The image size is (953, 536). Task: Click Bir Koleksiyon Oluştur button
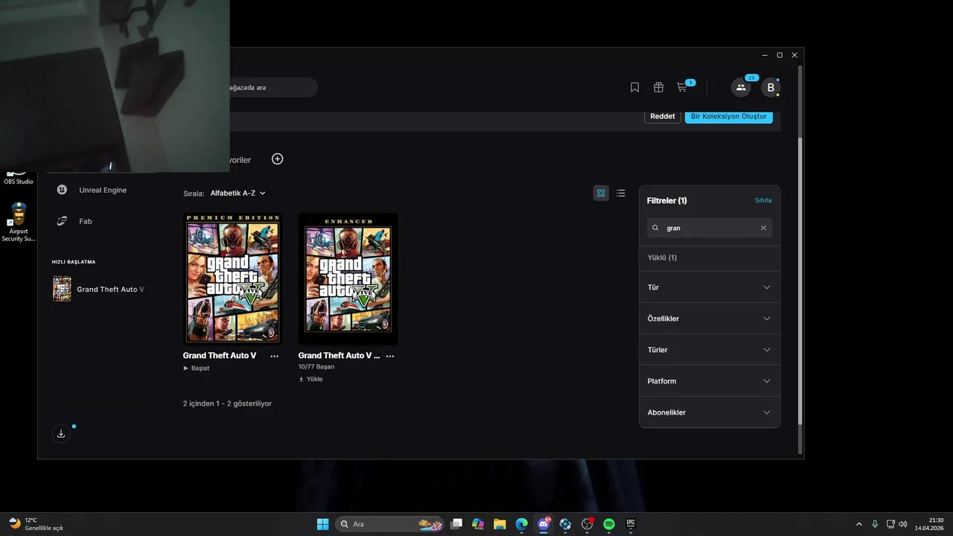point(729,116)
